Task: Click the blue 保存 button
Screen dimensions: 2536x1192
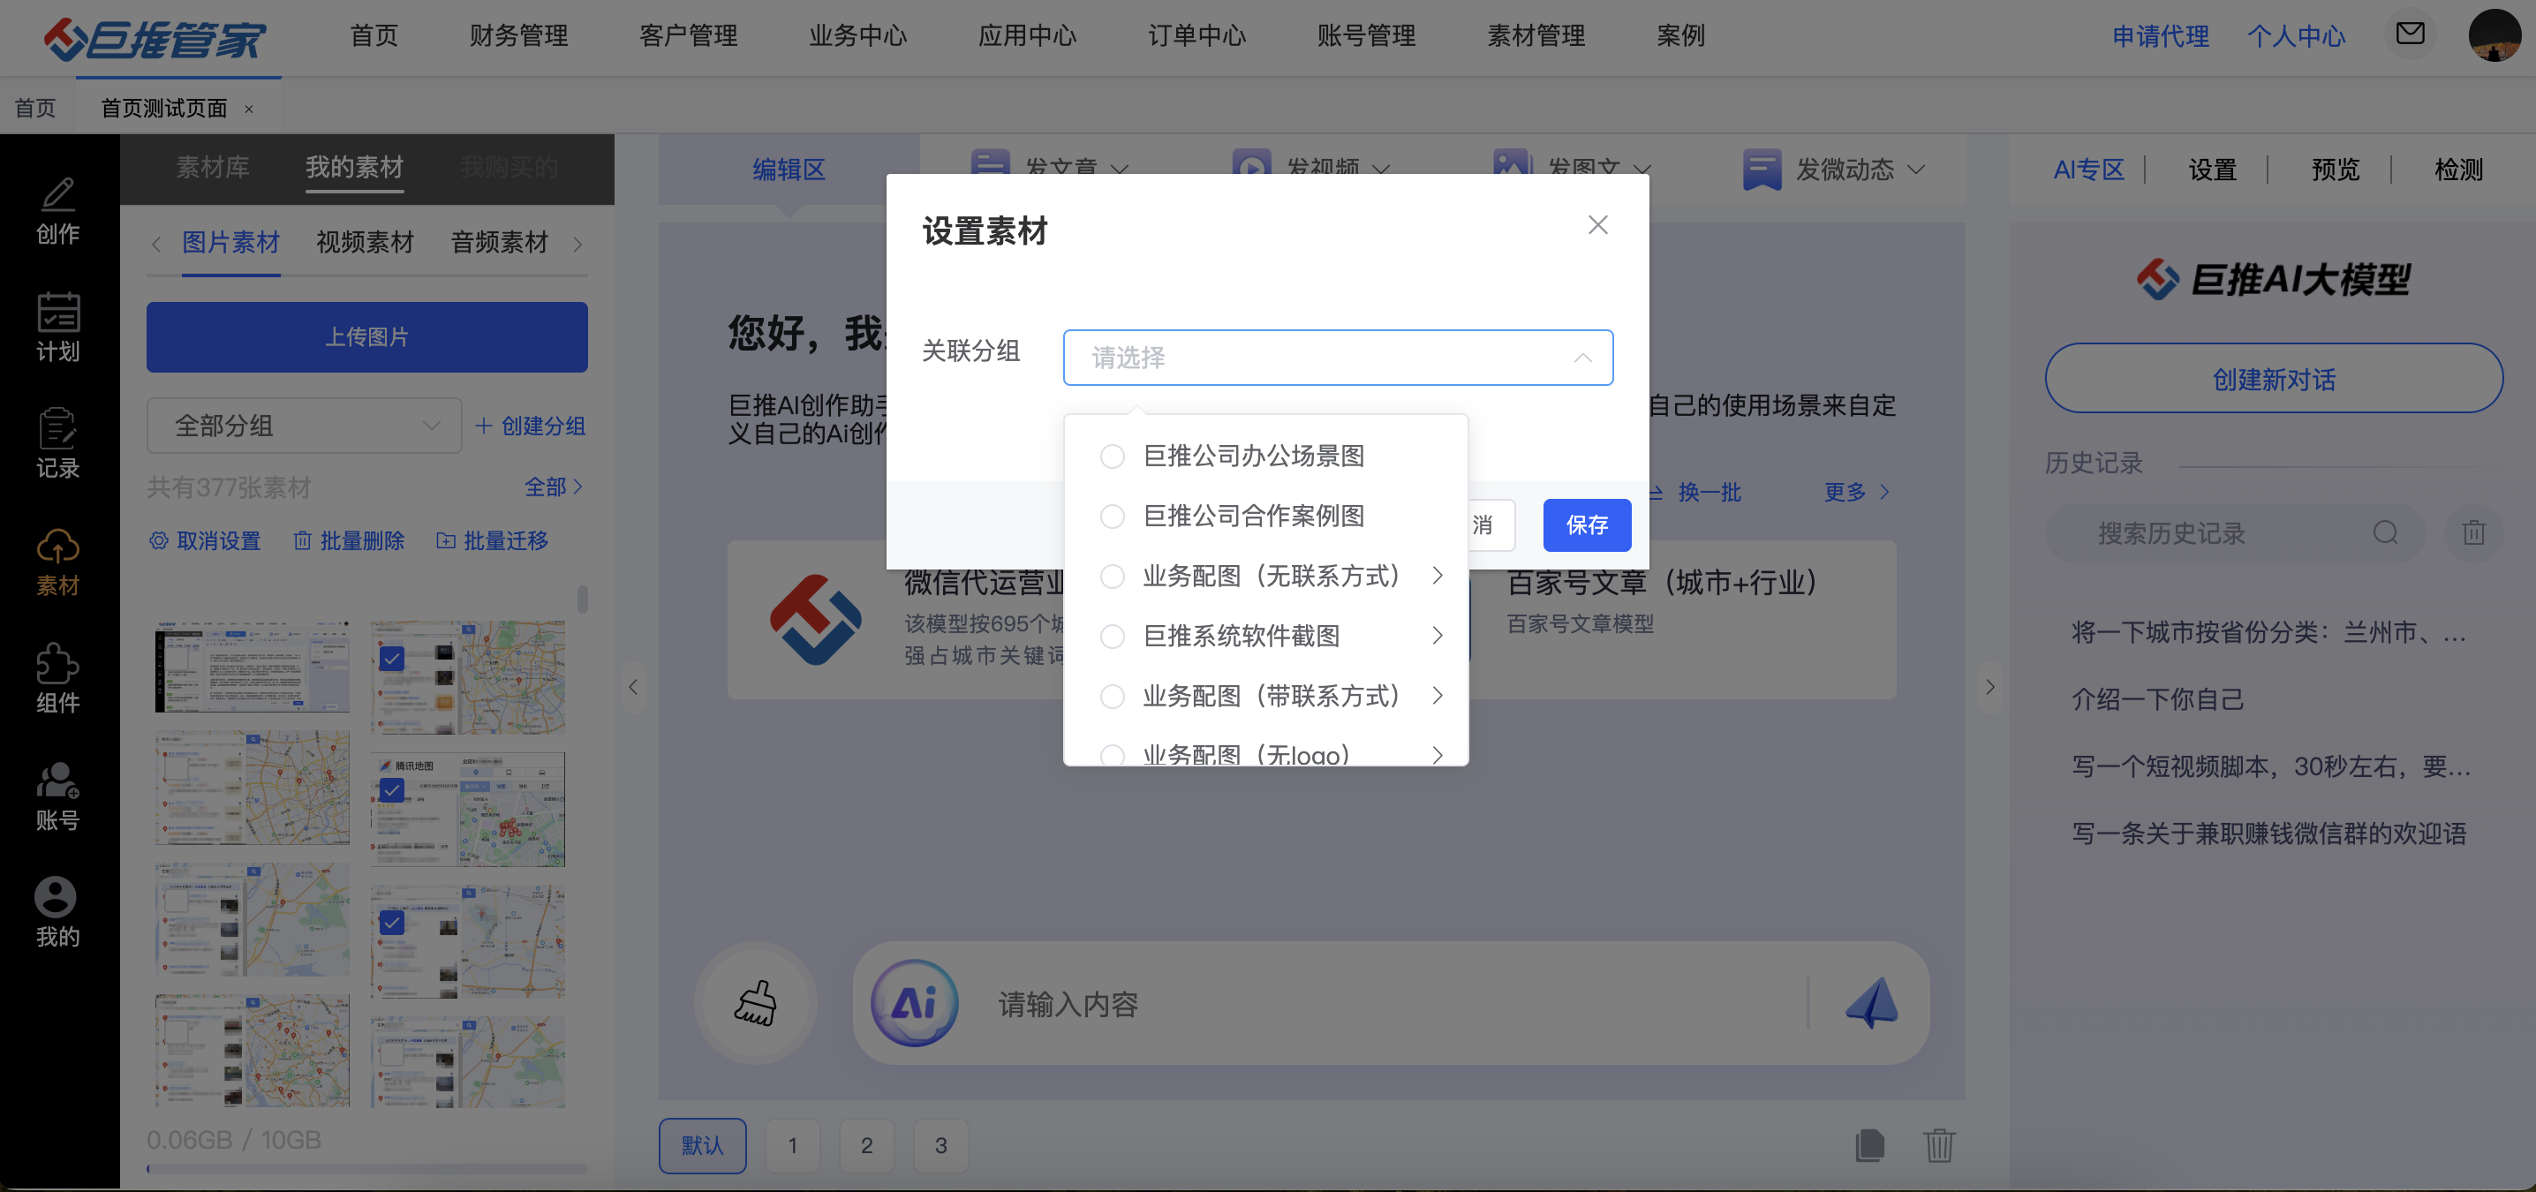Action: pyautogui.click(x=1586, y=524)
